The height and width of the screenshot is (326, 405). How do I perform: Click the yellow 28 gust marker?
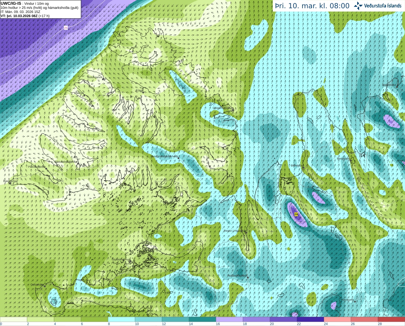click(x=296, y=214)
